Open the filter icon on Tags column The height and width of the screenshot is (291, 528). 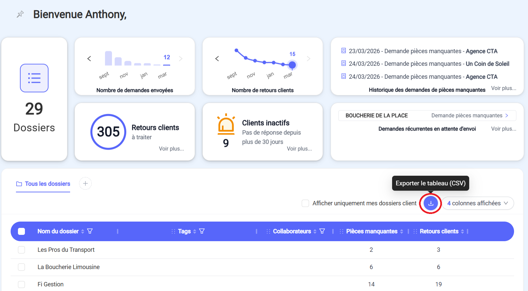202,231
